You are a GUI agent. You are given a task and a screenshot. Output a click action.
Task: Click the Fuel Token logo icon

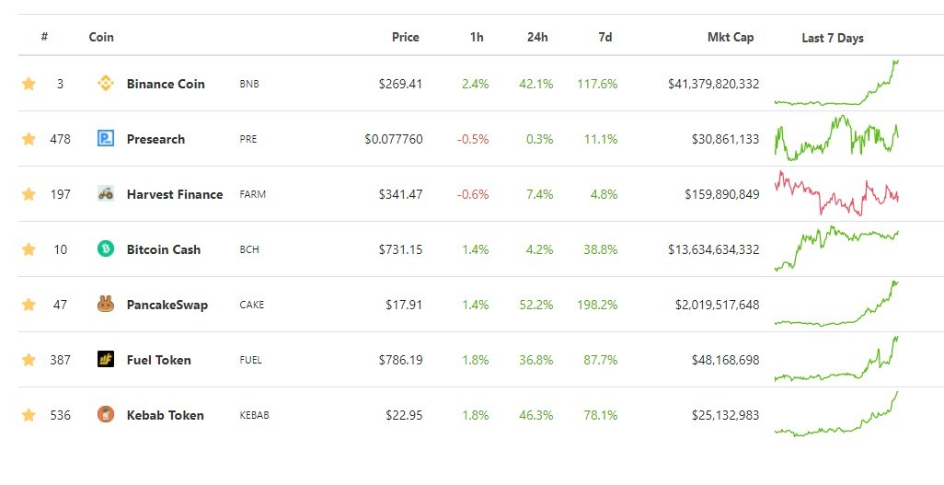106,359
